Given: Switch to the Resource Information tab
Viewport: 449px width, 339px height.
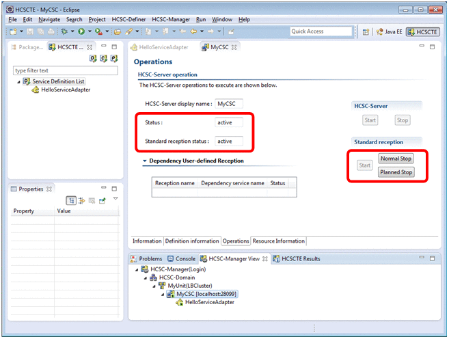Looking at the screenshot, I should coord(278,241).
